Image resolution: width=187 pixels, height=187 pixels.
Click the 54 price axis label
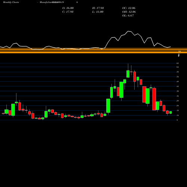[178, 77]
